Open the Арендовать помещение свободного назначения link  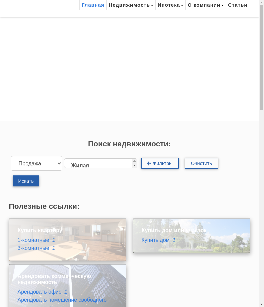coord(62,300)
